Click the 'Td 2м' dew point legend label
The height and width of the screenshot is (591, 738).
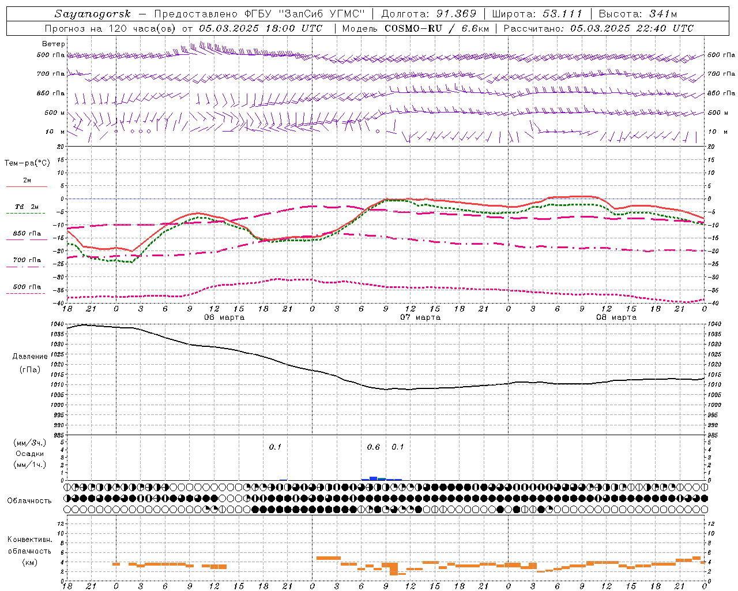tap(27, 207)
